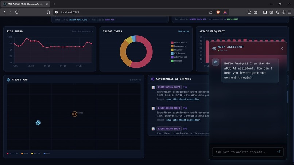
Task: Toggle Phishing legend swatch
Action: click(x=172, y=50)
